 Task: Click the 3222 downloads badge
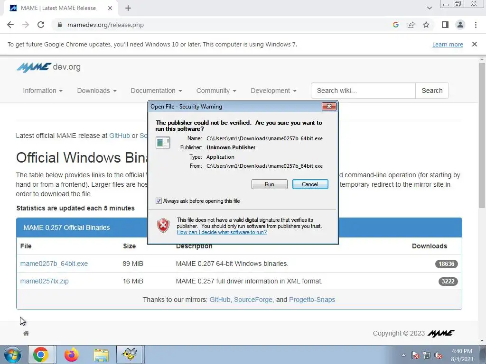[x=448, y=282]
